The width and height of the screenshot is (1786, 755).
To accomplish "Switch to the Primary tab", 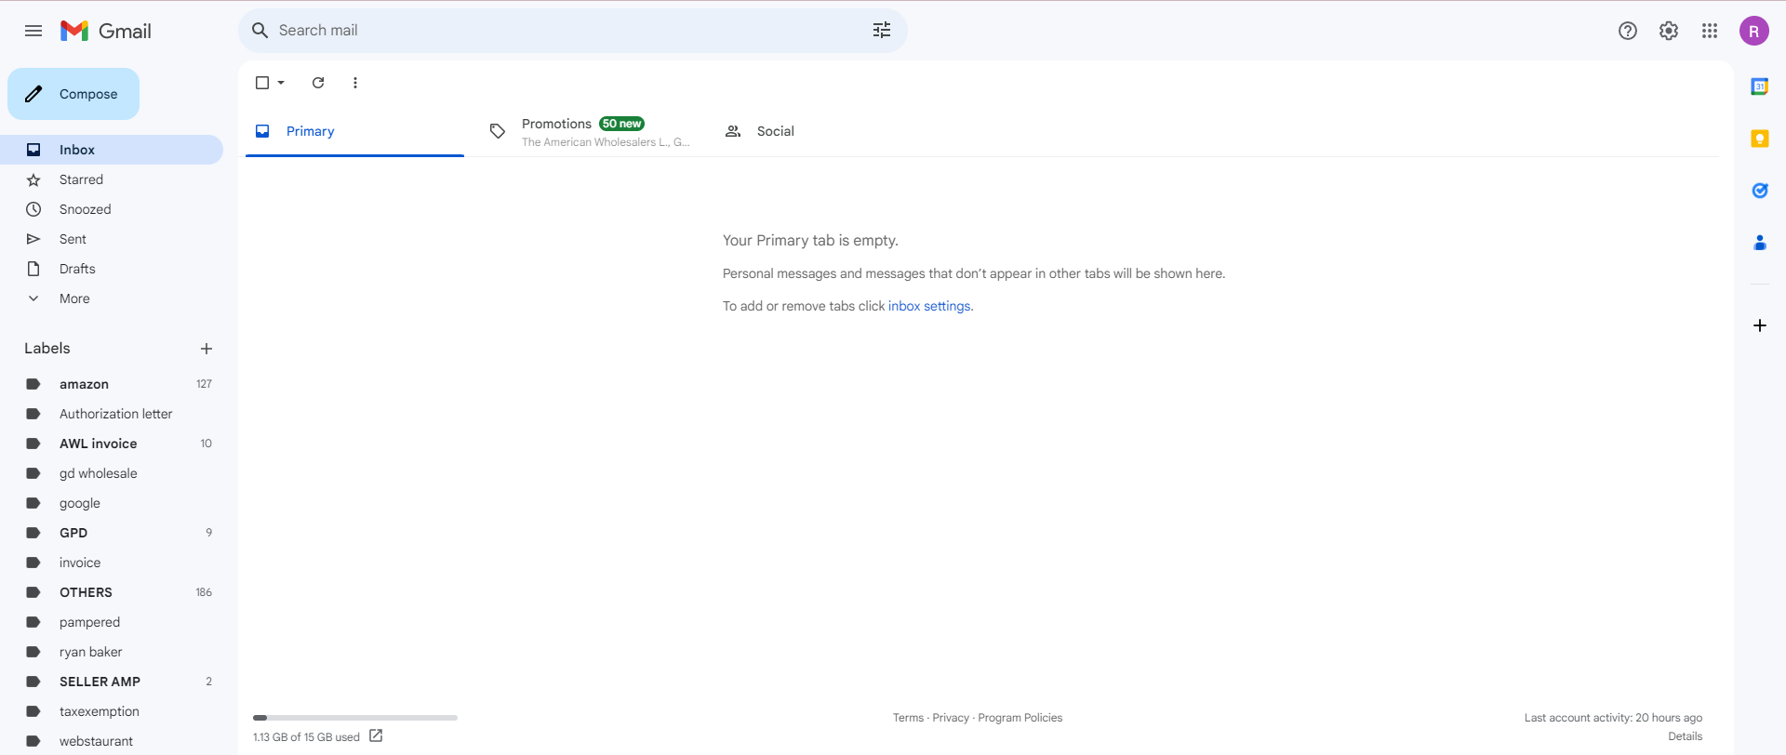I will pyautogui.click(x=354, y=131).
